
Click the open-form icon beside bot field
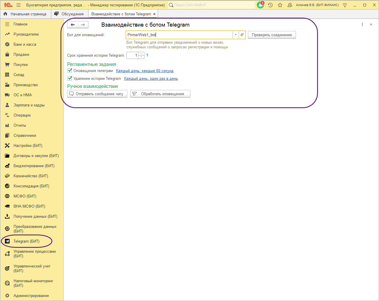click(242, 35)
